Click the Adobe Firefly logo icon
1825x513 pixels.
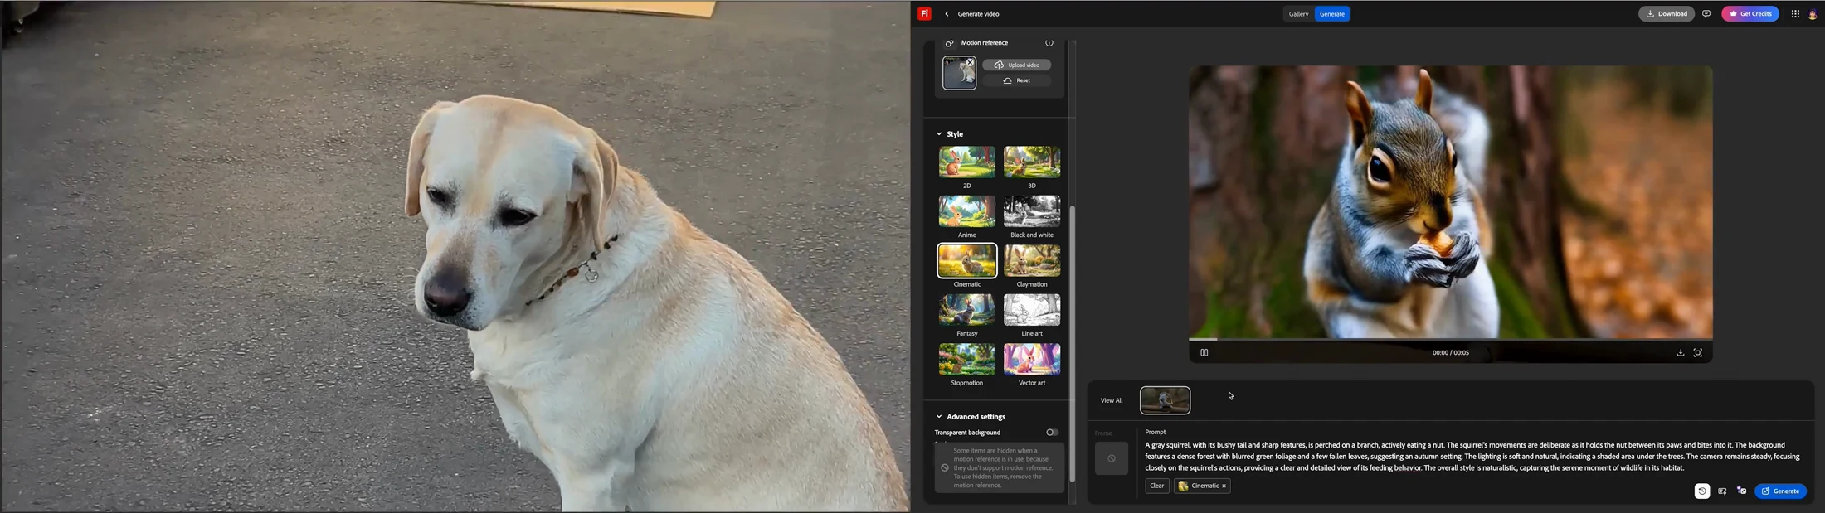(924, 13)
